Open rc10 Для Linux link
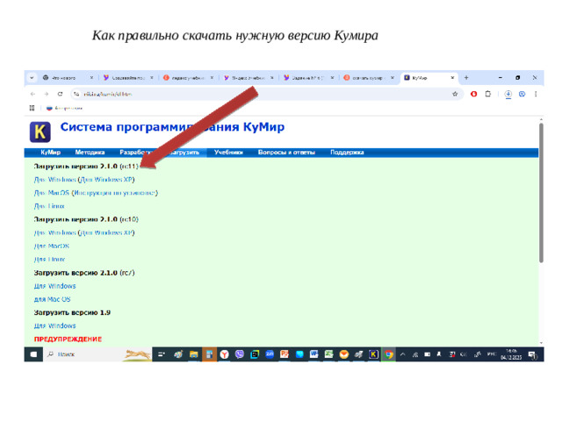Screen dimensions: 562x421 [49, 260]
